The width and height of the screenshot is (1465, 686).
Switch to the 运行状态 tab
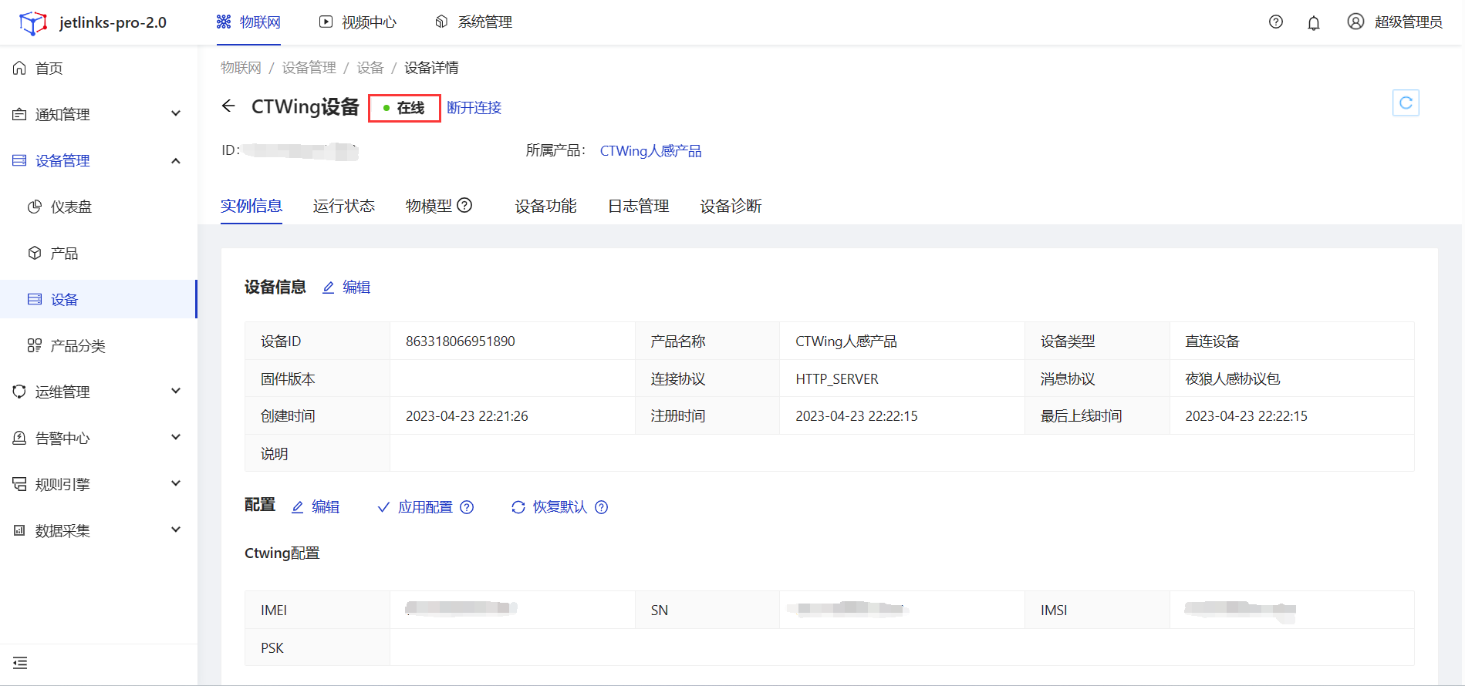tap(344, 206)
